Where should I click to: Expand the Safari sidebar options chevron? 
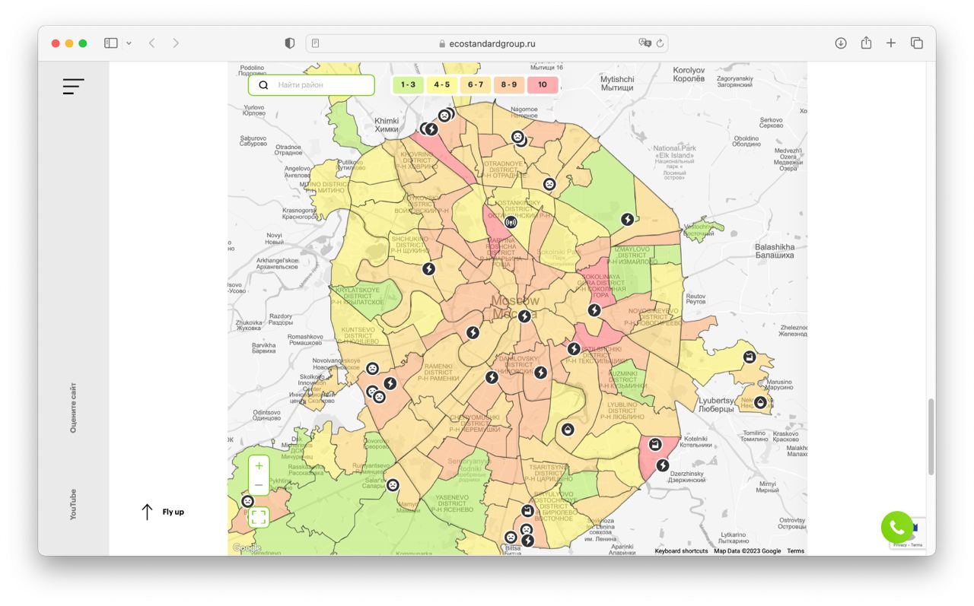coord(129,43)
